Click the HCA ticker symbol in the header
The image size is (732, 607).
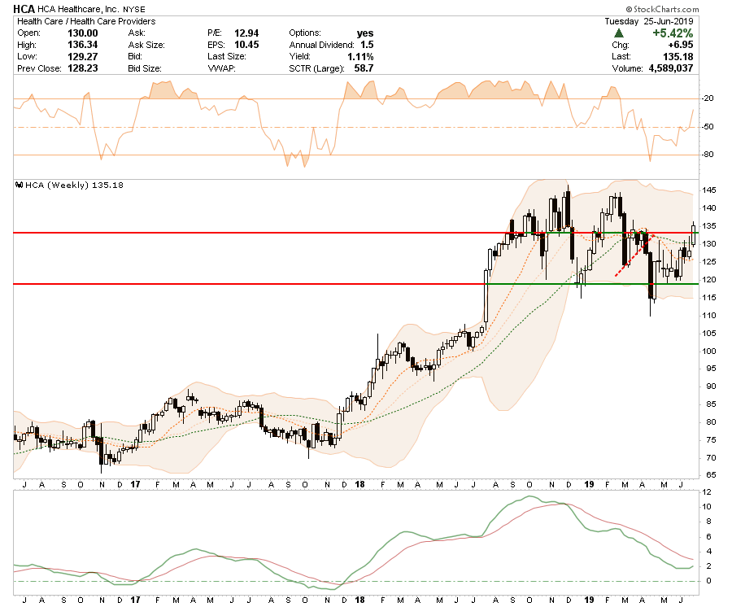tap(24, 8)
